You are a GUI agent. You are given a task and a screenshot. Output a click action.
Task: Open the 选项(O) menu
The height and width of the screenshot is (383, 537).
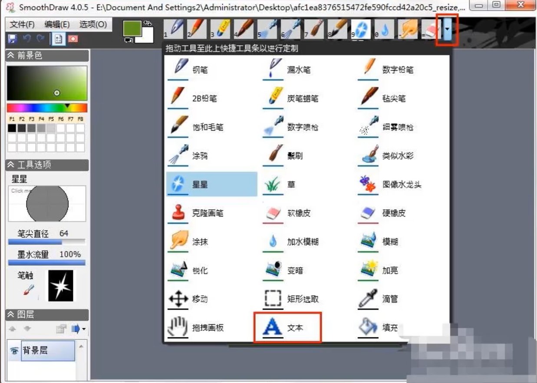tap(93, 24)
